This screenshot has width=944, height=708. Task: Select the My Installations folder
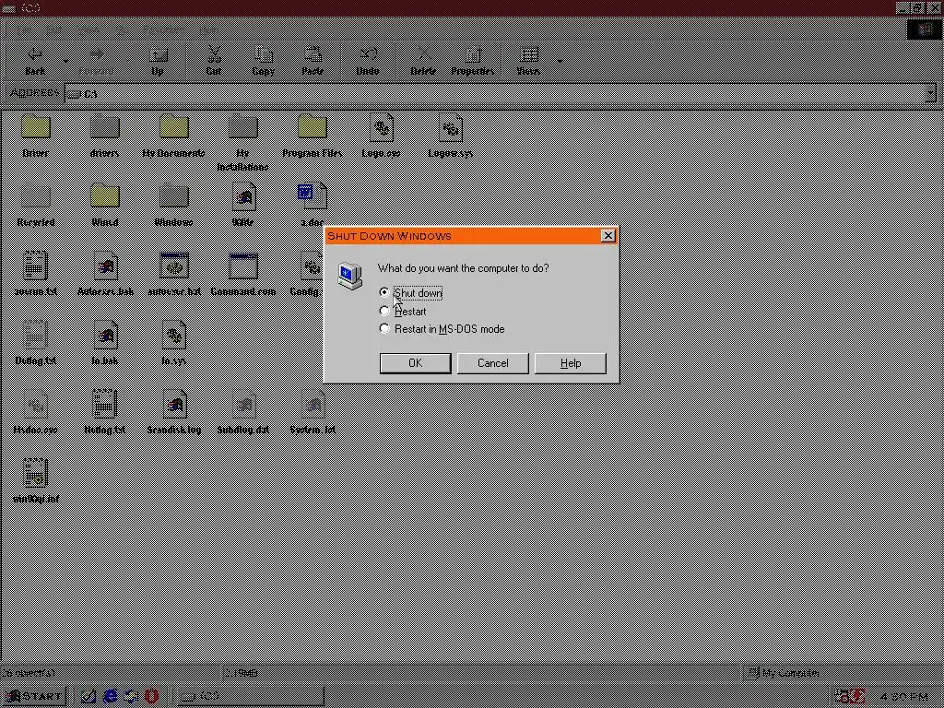[243, 143]
